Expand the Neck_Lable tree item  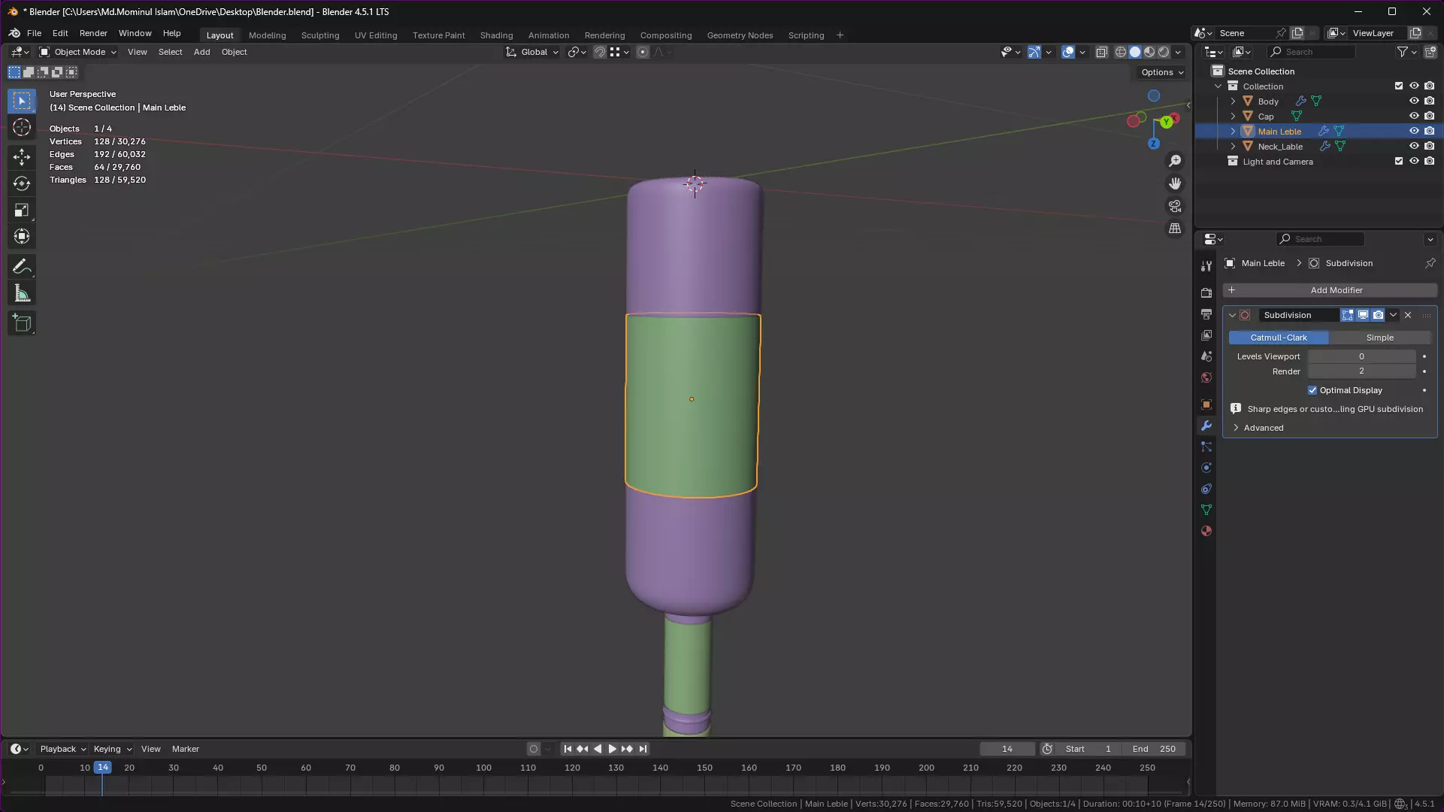(1233, 147)
